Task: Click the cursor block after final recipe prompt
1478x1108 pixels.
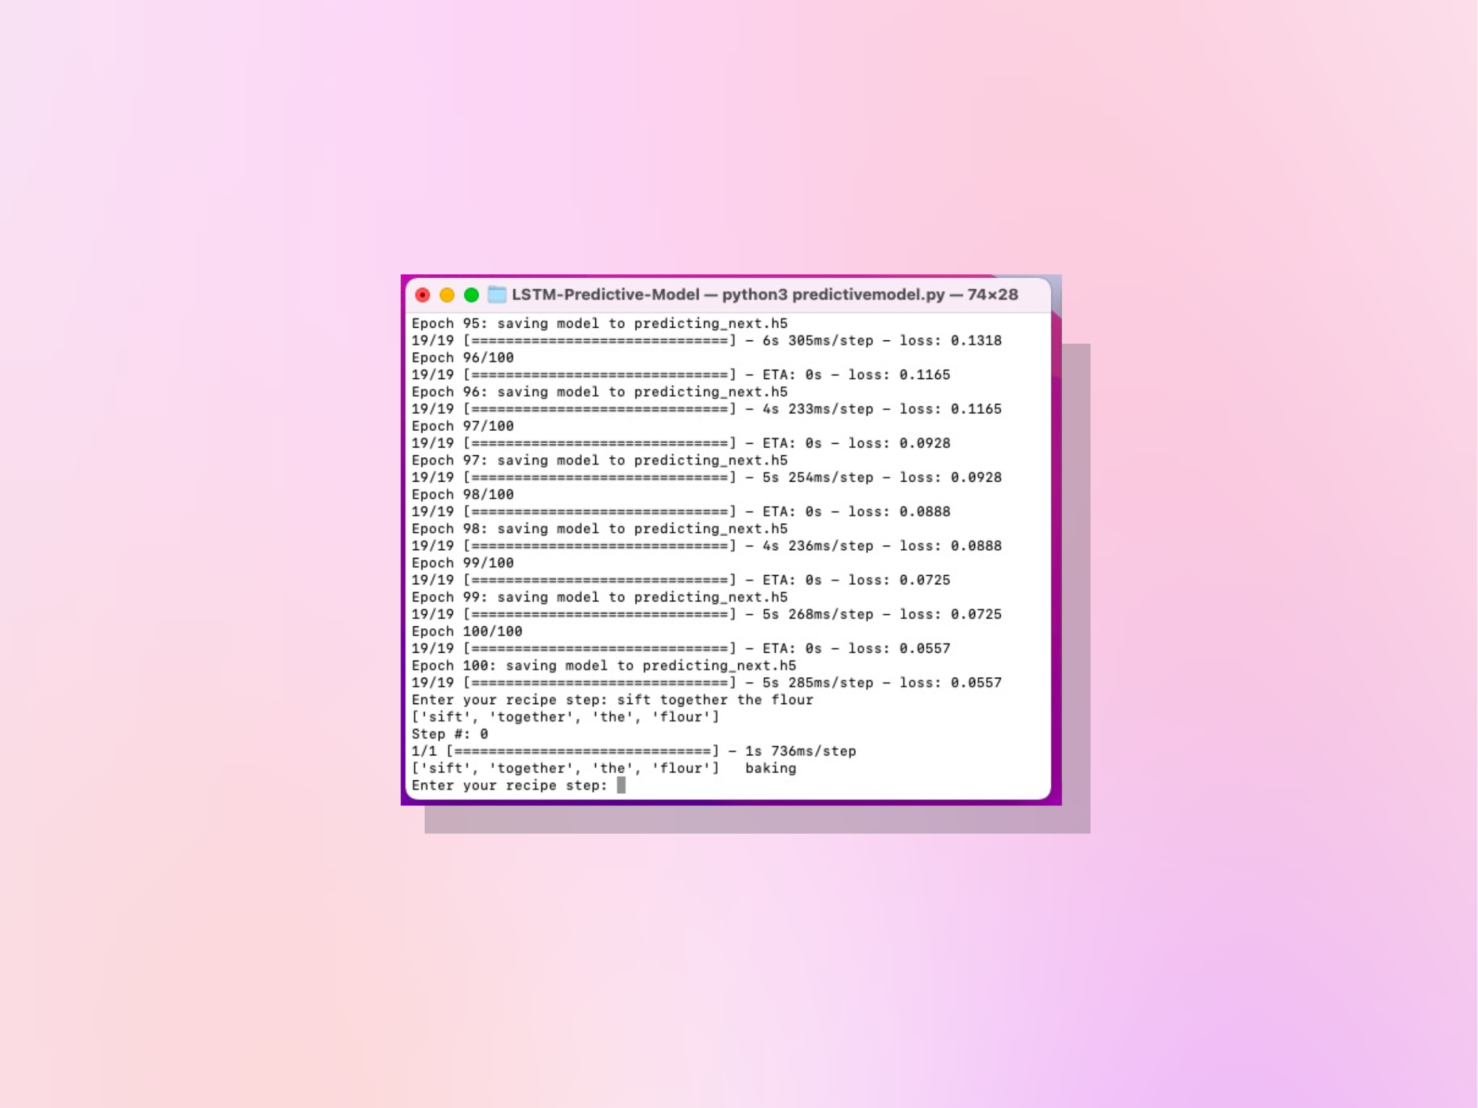Action: coord(621,785)
